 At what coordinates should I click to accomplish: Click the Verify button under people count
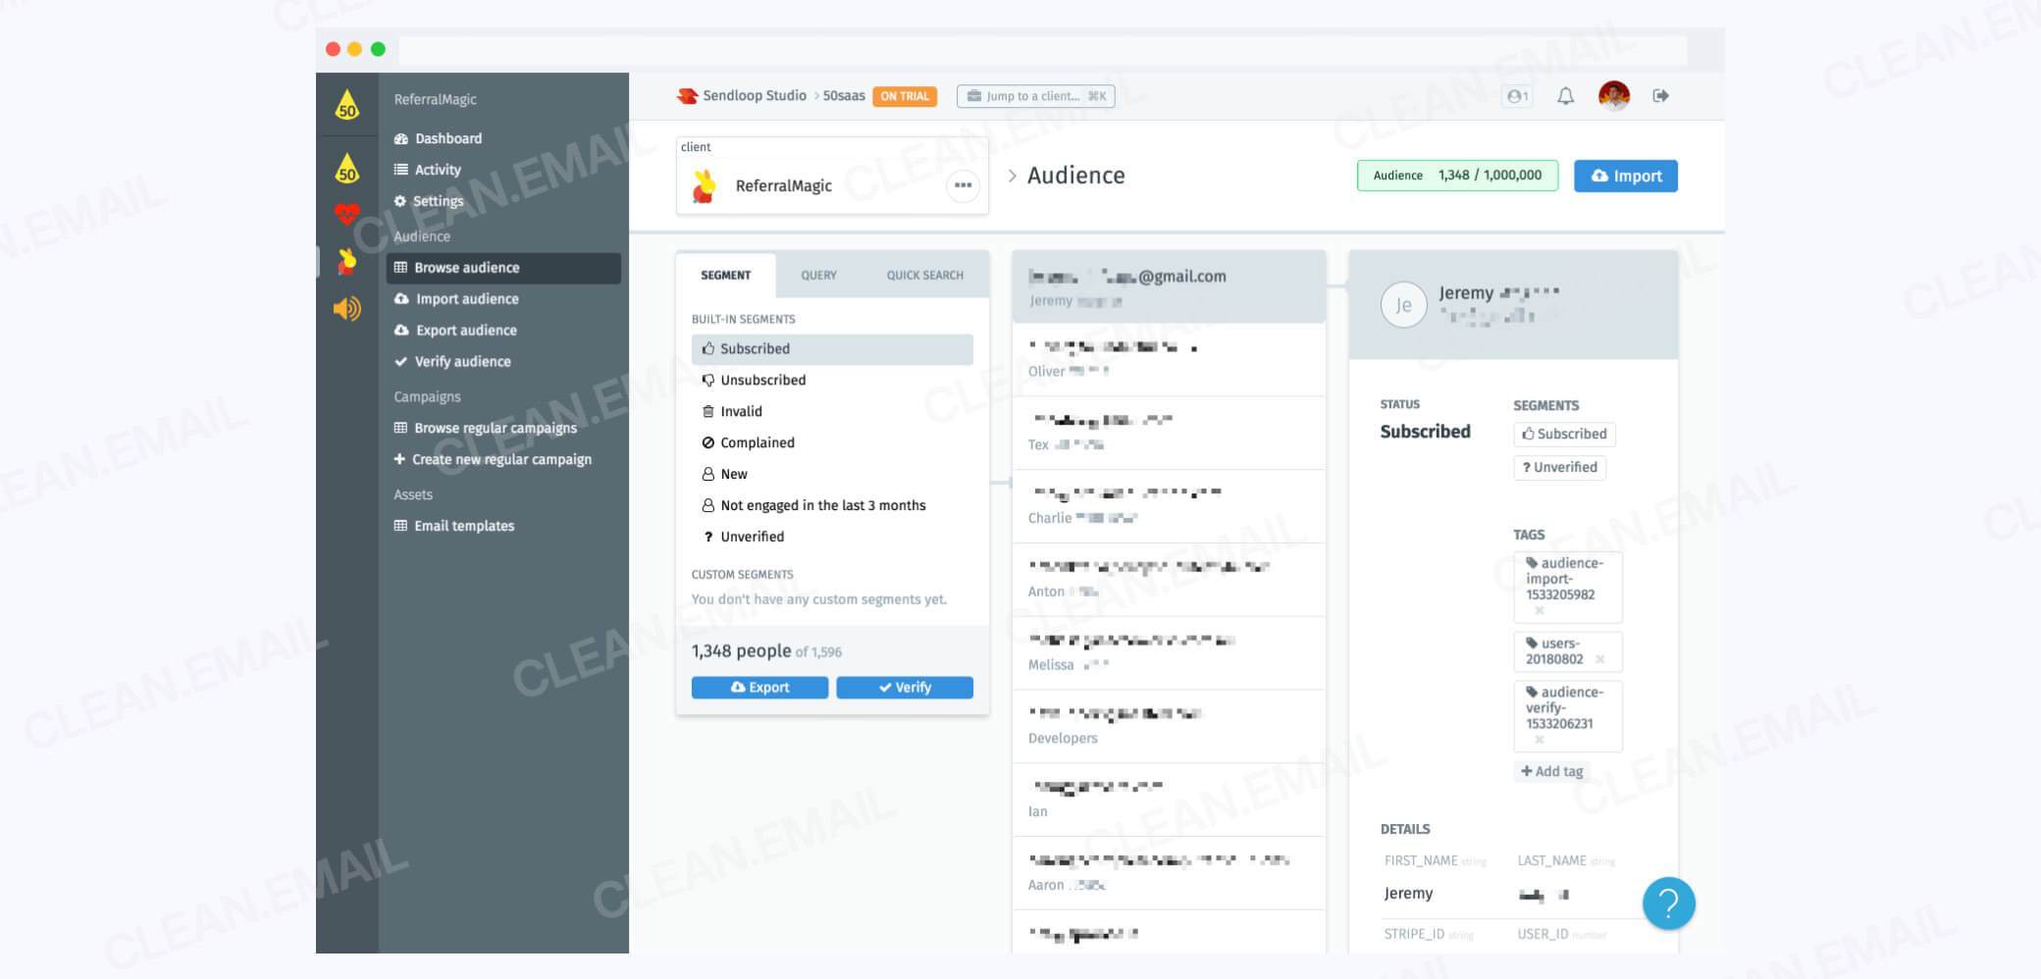(x=905, y=688)
